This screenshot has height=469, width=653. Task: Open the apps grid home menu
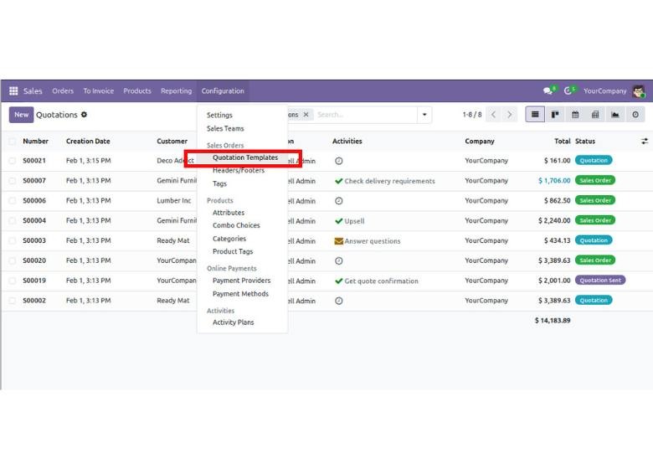click(x=13, y=91)
